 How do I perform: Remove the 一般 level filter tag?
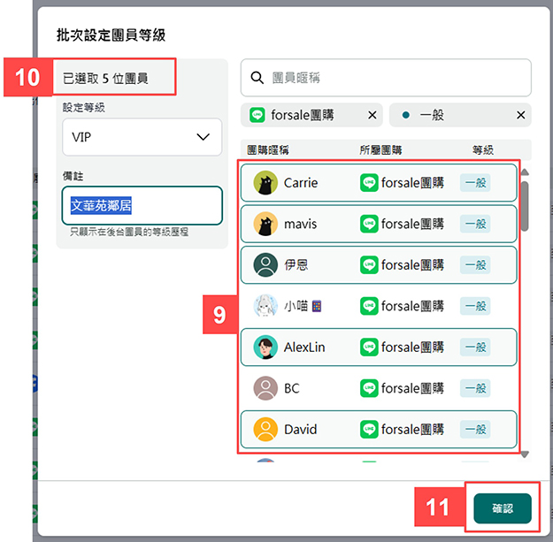pyautogui.click(x=520, y=115)
